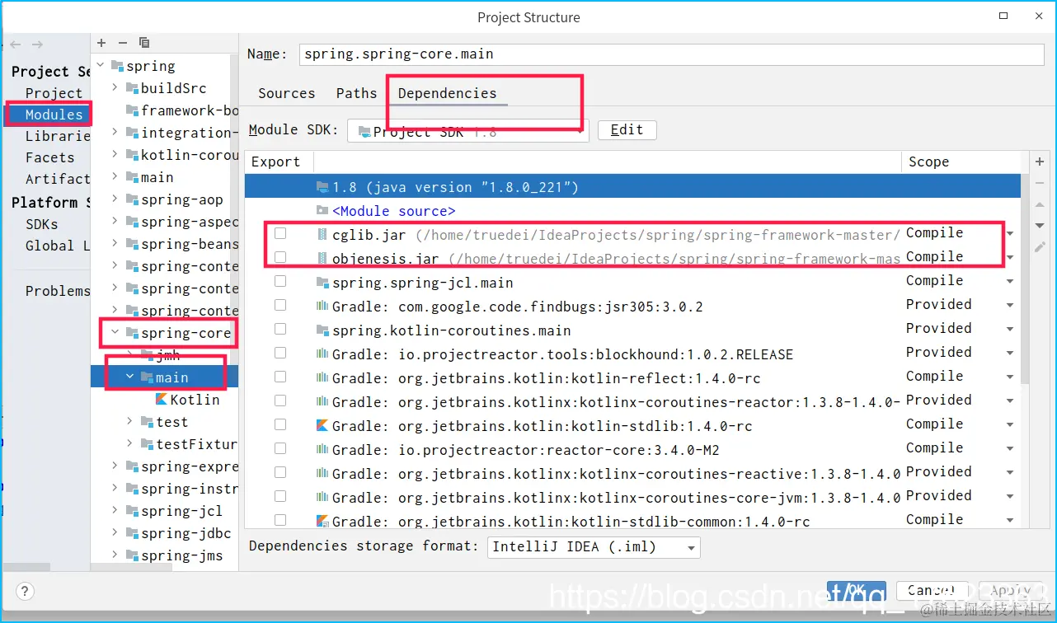Open scope dropdown for cglib.jar
This screenshot has width=1057, height=623.
point(1010,234)
